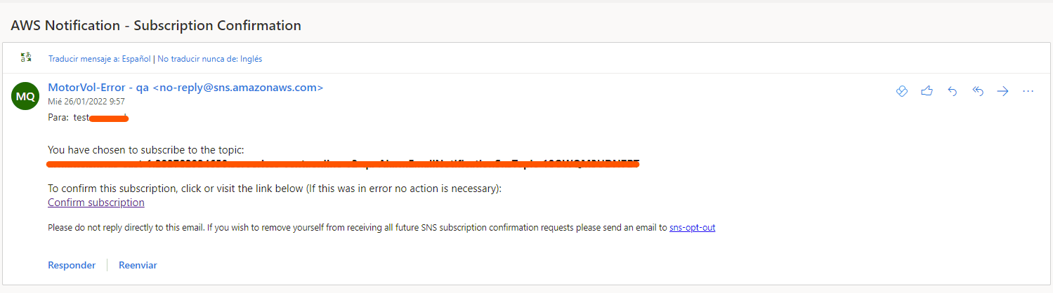
Task: Click the recipient after Para:
Action: (100, 118)
